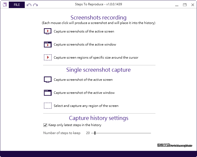Click the 'Capture history settings' heading
The image size is (197, 157).
[x=98, y=118]
